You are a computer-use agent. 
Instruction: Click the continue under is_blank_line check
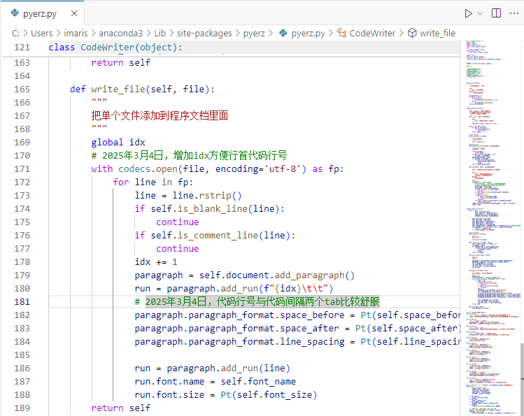[x=177, y=222]
